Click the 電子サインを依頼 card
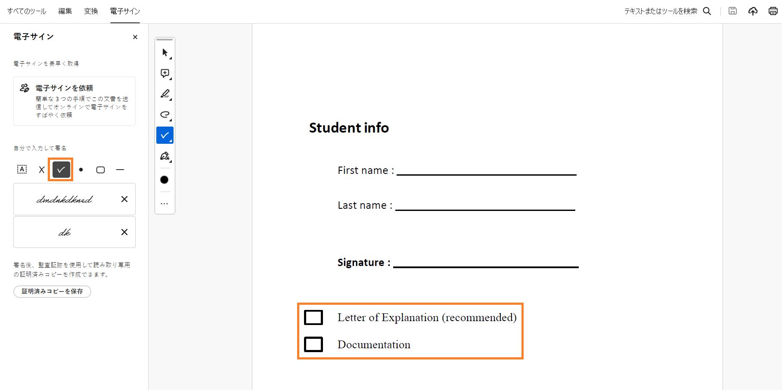 coord(74,101)
